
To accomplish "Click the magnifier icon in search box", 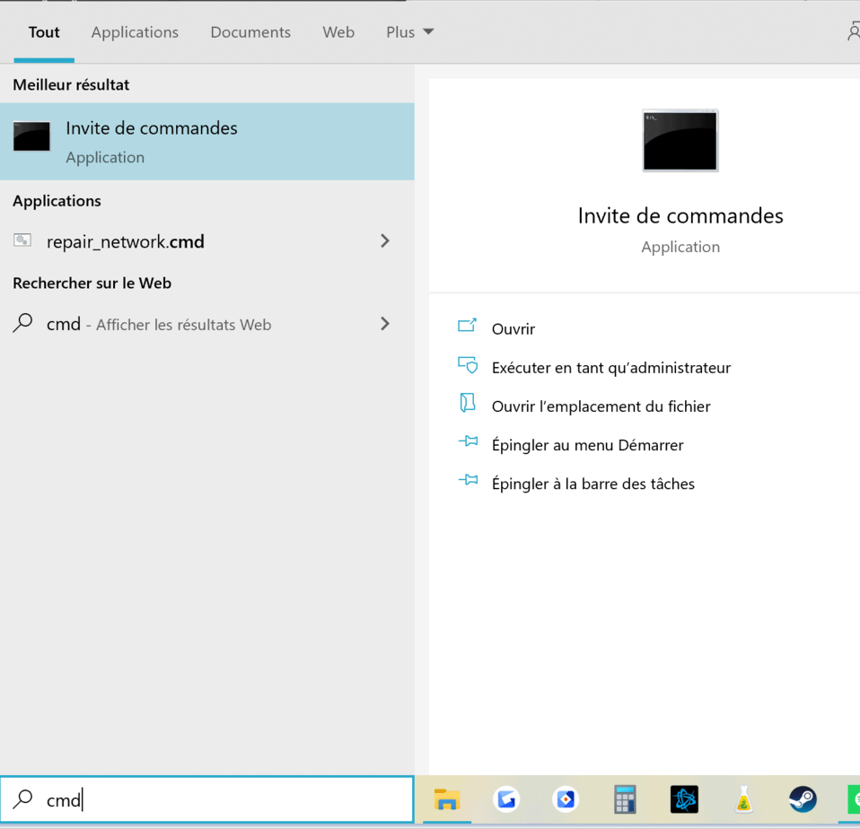I will (x=22, y=798).
